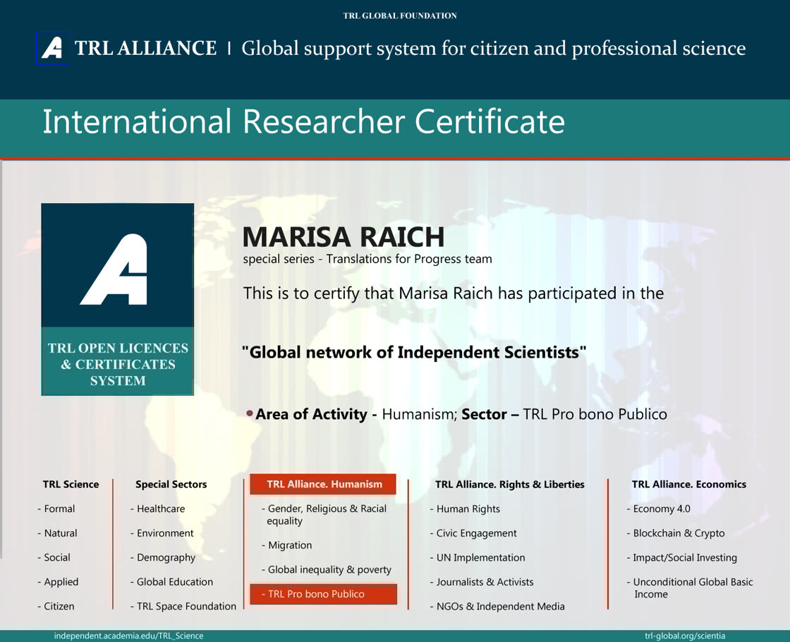The width and height of the screenshot is (790, 642).
Task: Open the trl-global.org/scientia footer link
Action: (x=684, y=636)
